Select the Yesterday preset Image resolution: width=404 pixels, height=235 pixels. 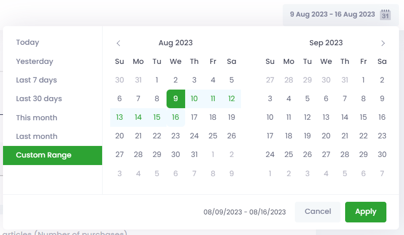point(34,61)
